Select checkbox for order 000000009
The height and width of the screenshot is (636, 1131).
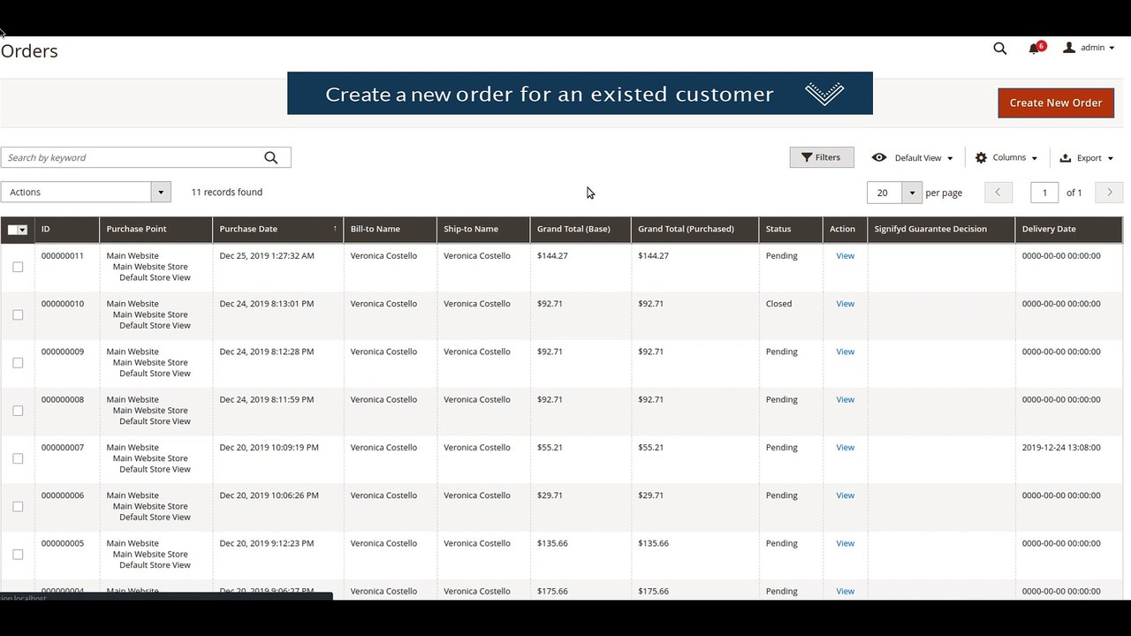click(x=18, y=363)
